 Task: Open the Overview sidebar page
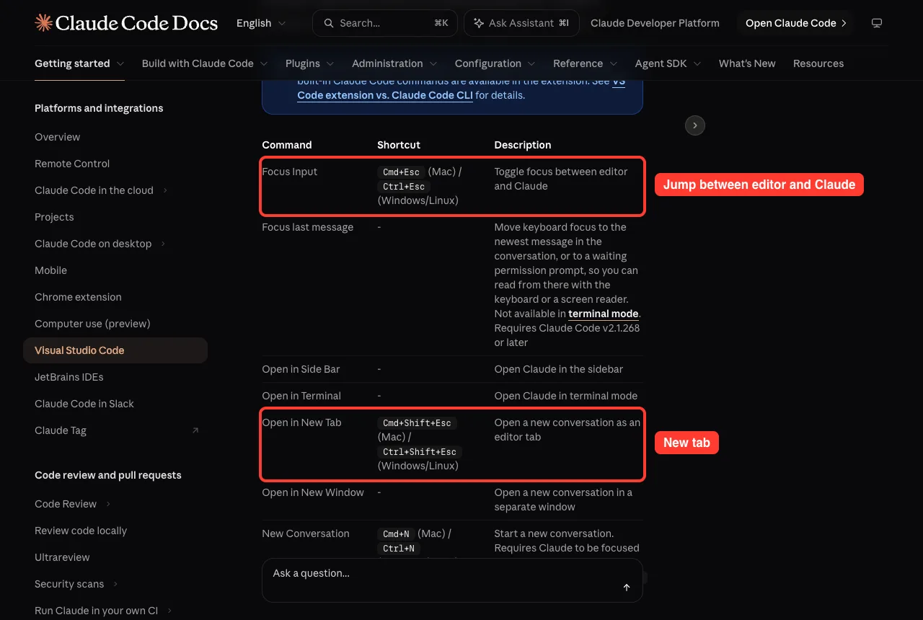pyautogui.click(x=58, y=137)
